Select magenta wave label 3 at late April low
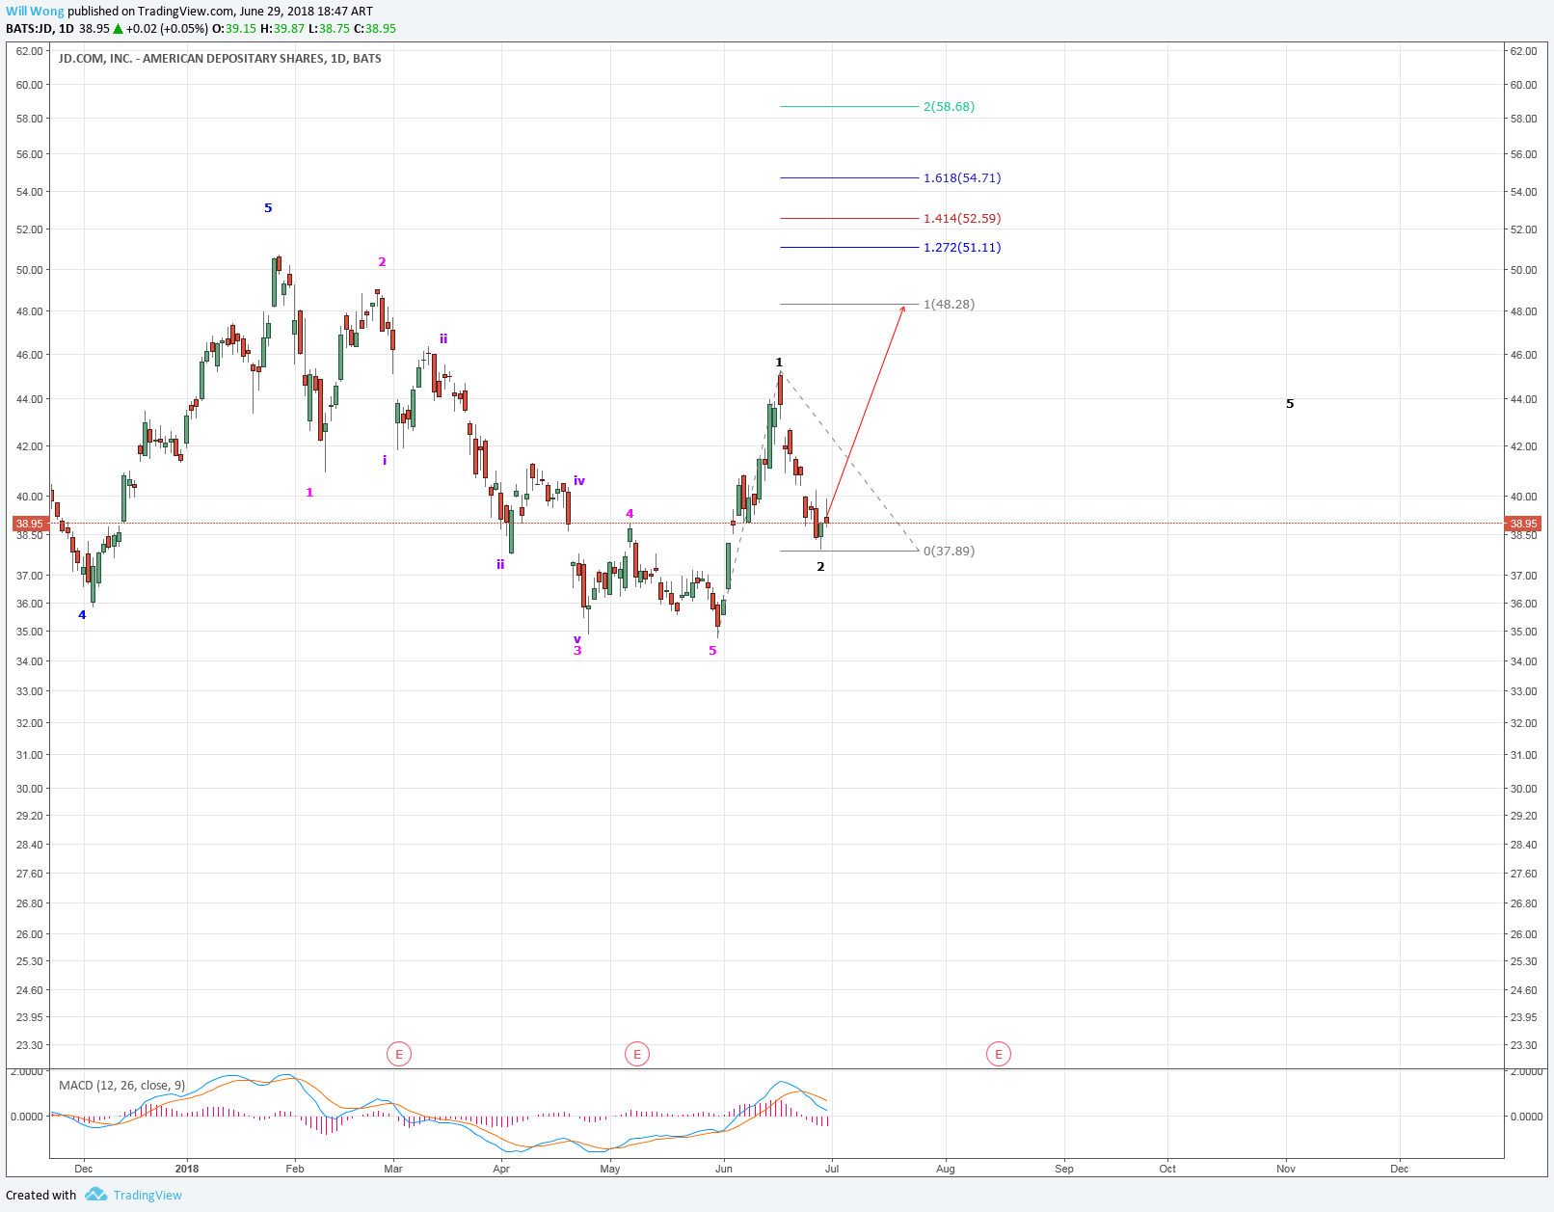Viewport: 1554px width, 1212px height. click(x=577, y=651)
